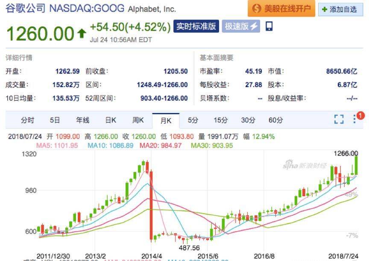Viewport: 369px width, 261px height.
Task: Click the opening price 1262.59
Action: pyautogui.click(x=67, y=71)
